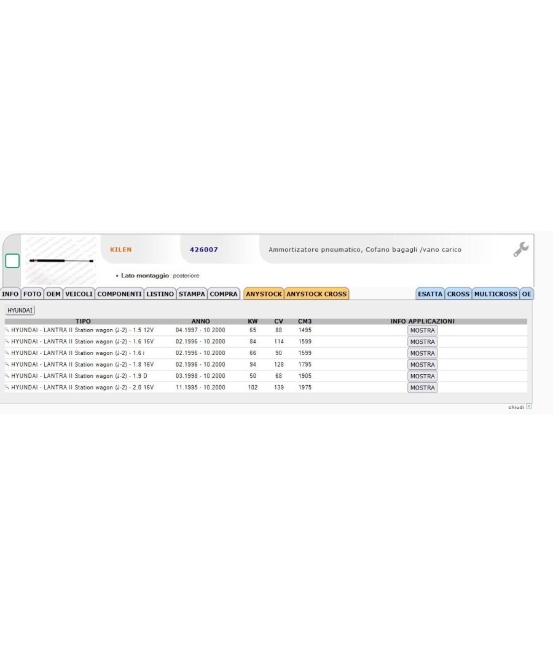Click the wrench icon beside the product description

(520, 249)
